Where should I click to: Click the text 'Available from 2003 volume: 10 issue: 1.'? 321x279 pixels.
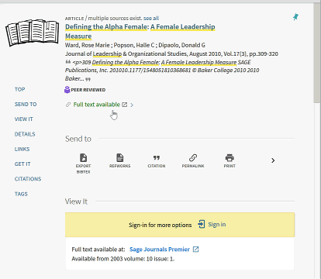coord(123,259)
